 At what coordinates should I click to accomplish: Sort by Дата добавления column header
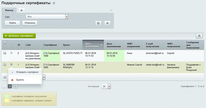click(x=93, y=45)
